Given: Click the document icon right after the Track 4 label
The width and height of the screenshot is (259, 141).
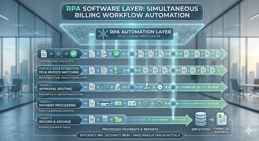Looking at the screenshot, I should (x=92, y=103).
